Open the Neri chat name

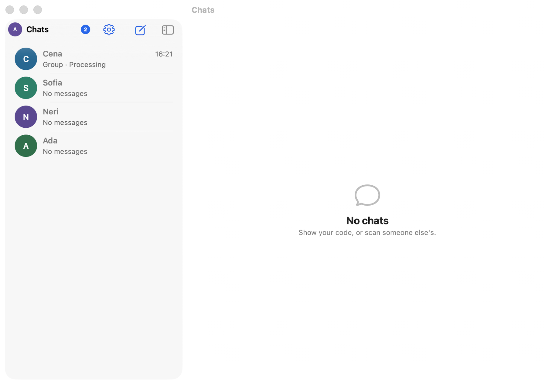pyautogui.click(x=51, y=112)
